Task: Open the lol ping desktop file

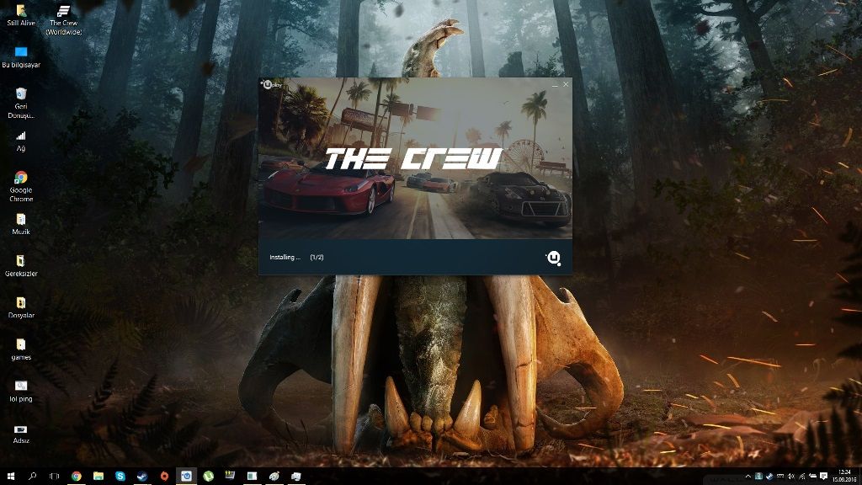Action: pos(21,392)
